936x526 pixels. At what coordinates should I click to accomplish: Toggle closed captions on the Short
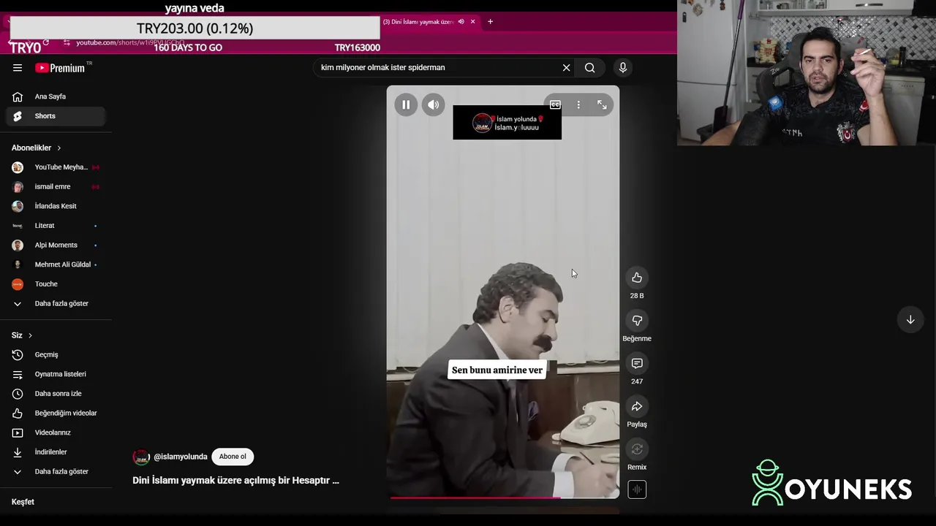pos(555,104)
